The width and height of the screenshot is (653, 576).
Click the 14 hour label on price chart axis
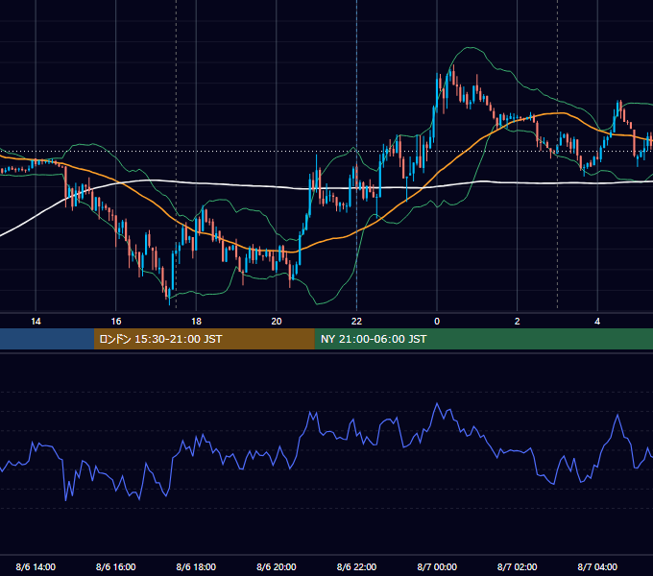(36, 322)
